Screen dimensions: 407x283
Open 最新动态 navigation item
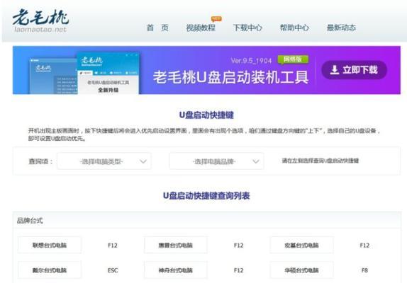pos(341,28)
